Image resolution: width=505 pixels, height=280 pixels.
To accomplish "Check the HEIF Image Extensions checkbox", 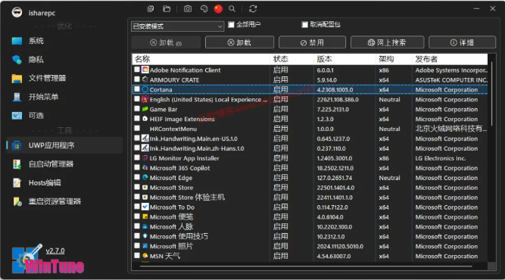I will 137,119.
